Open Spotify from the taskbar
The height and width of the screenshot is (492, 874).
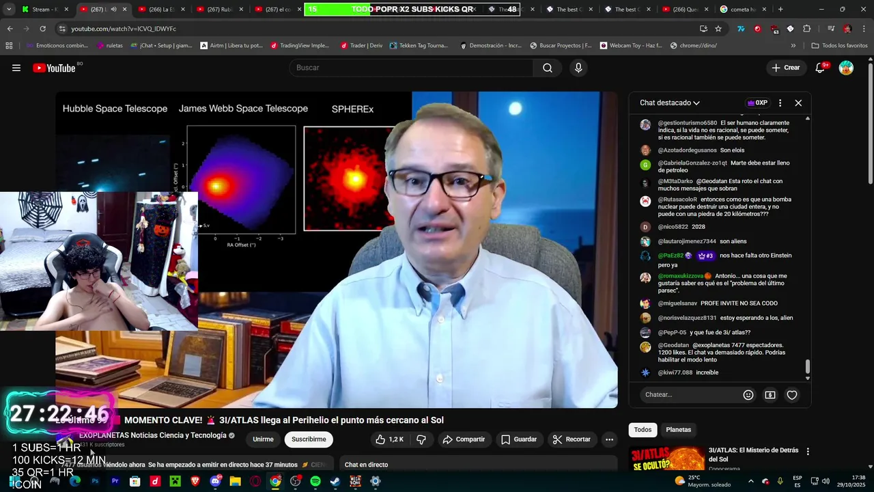click(315, 481)
